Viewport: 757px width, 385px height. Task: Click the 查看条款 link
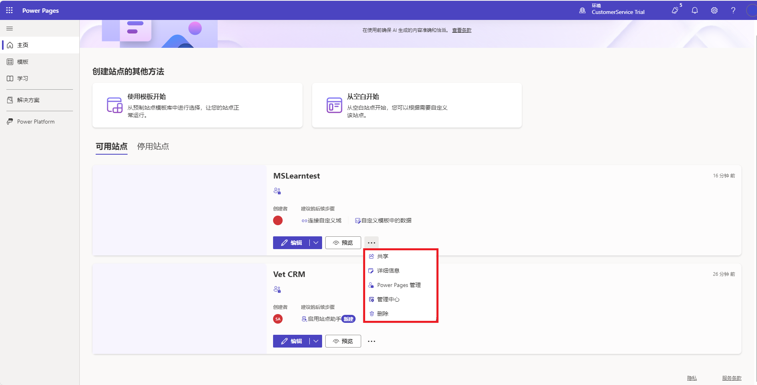point(462,30)
